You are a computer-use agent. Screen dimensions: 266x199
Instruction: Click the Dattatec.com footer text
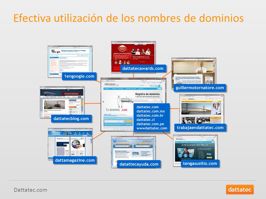pos(30,190)
